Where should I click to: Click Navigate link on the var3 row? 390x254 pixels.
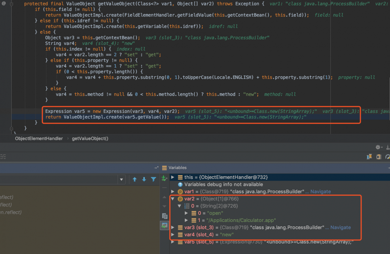pos(340,227)
